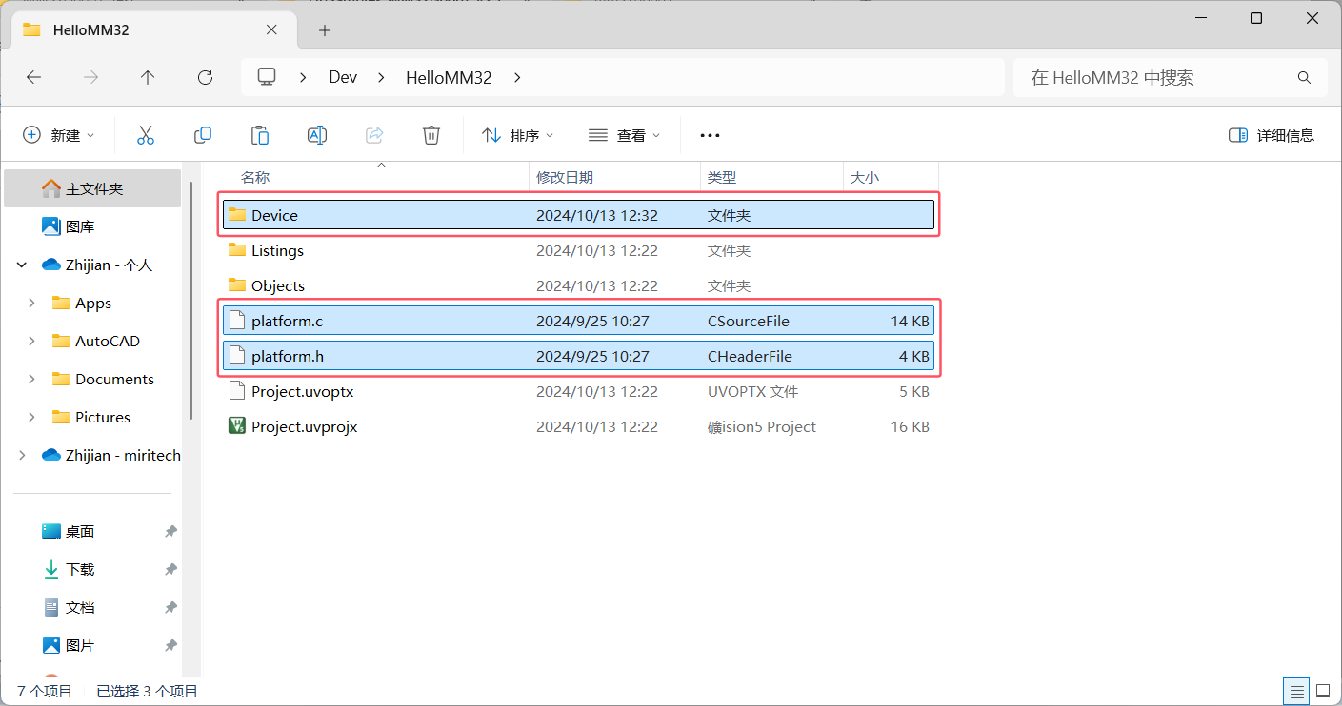Click the search box for HelloMM32

click(x=1157, y=77)
